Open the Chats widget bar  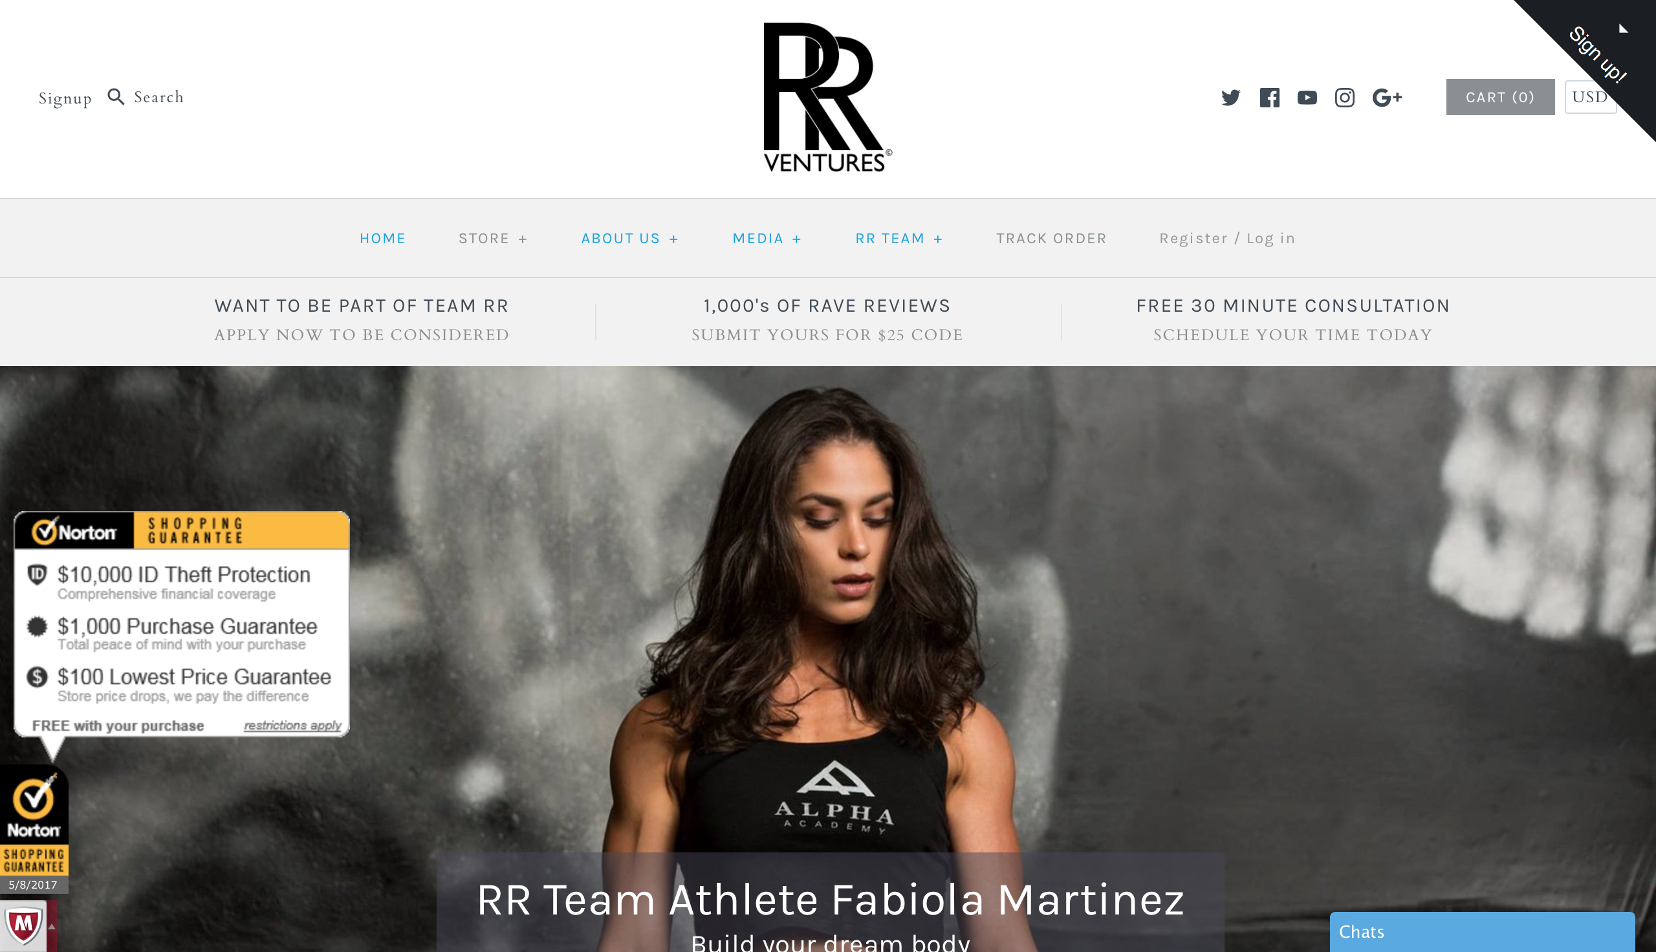1482,932
